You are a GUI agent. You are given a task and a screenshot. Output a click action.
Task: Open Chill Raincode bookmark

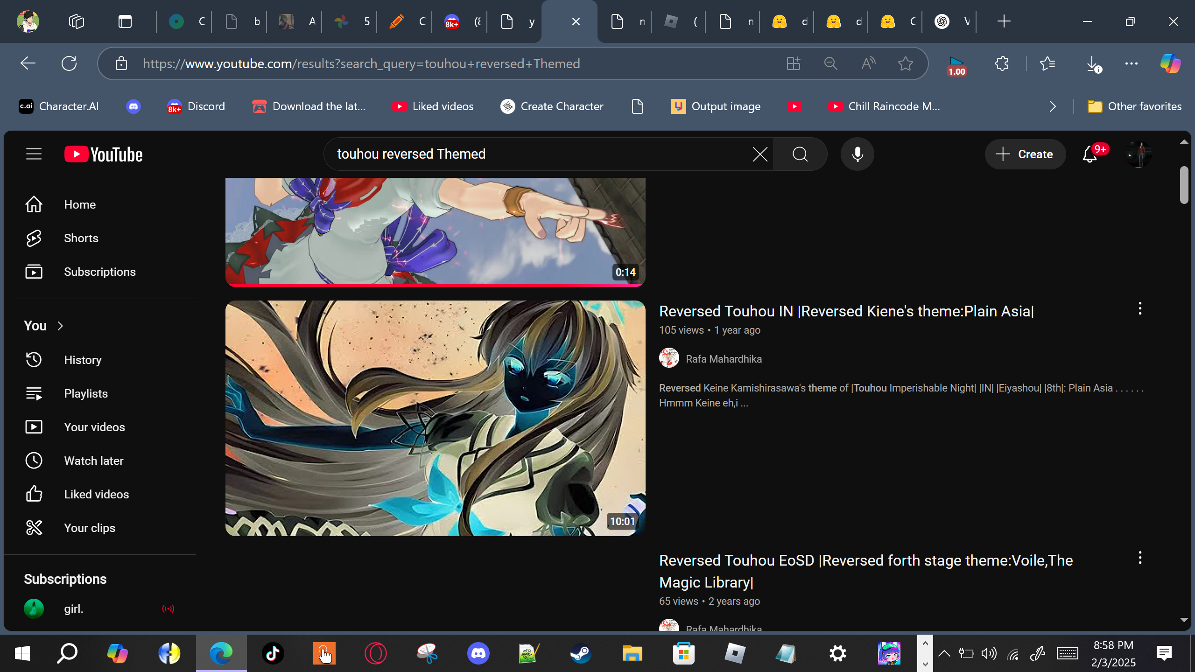884,106
